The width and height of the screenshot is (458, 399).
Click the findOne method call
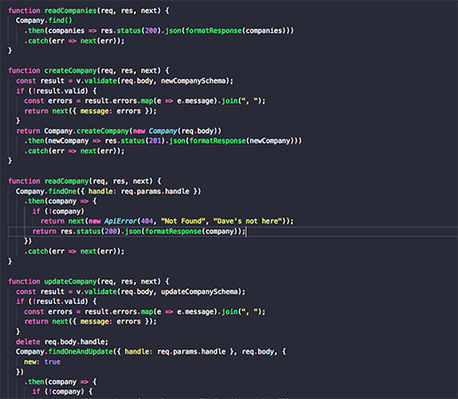click(x=62, y=192)
